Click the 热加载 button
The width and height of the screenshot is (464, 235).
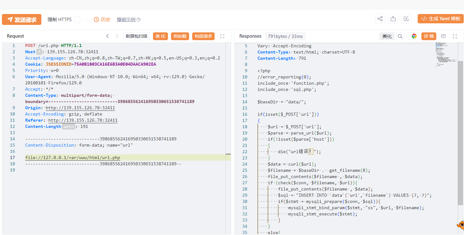[180, 36]
